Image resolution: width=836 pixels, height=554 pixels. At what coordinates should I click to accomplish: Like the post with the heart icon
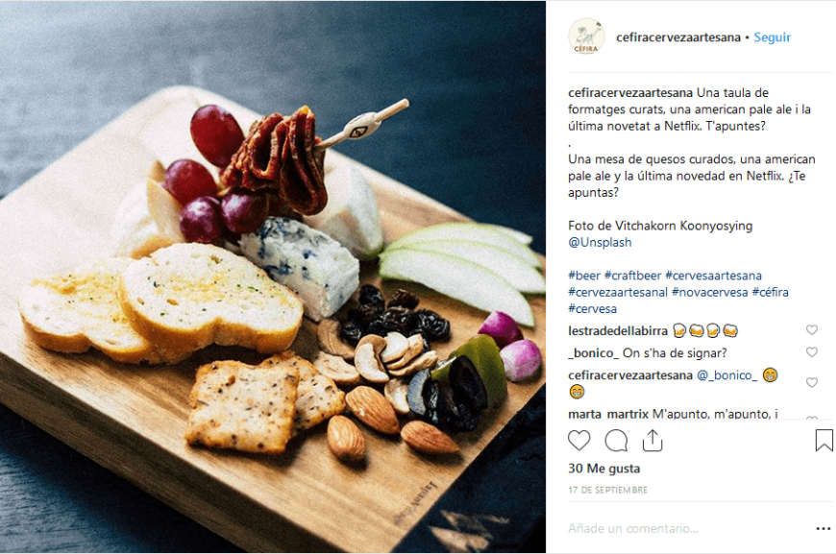(579, 441)
